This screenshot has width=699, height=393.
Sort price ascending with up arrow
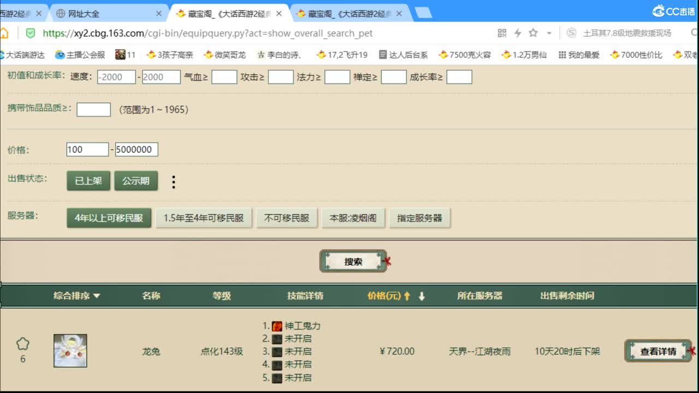point(406,296)
